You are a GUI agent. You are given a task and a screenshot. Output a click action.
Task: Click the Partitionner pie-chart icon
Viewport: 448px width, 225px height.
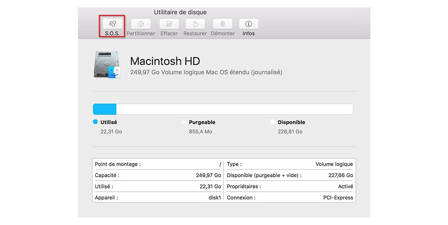tap(141, 24)
